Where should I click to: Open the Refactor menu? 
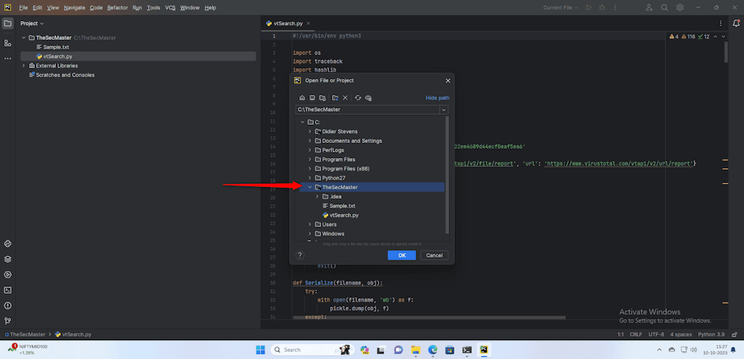117,7
